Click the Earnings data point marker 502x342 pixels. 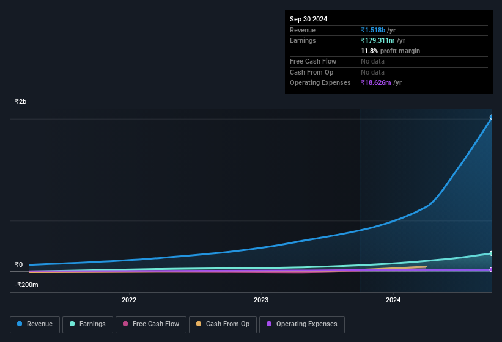pyautogui.click(x=492, y=253)
